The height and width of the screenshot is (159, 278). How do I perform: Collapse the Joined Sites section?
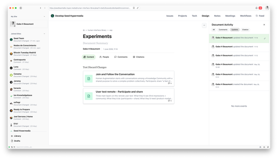pyautogui.click(x=44, y=34)
